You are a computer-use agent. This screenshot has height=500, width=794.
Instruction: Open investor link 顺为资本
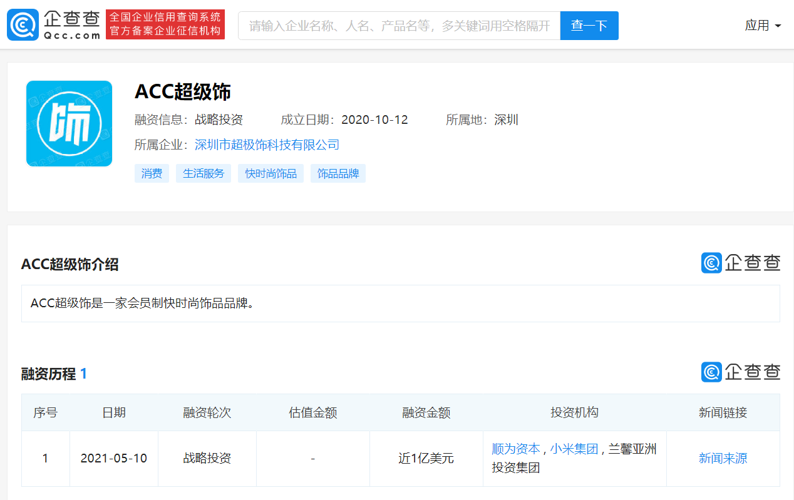pos(516,449)
